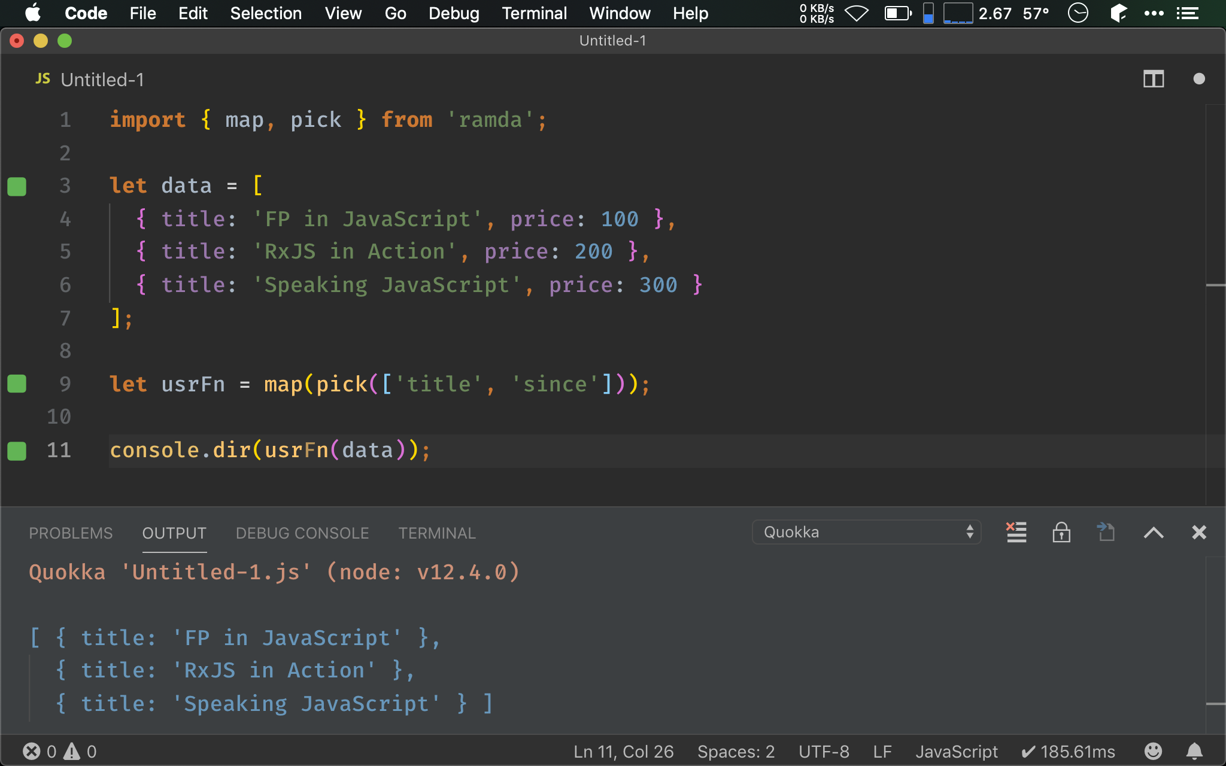Open notifications bell in status bar
This screenshot has width=1226, height=766.
click(x=1194, y=751)
